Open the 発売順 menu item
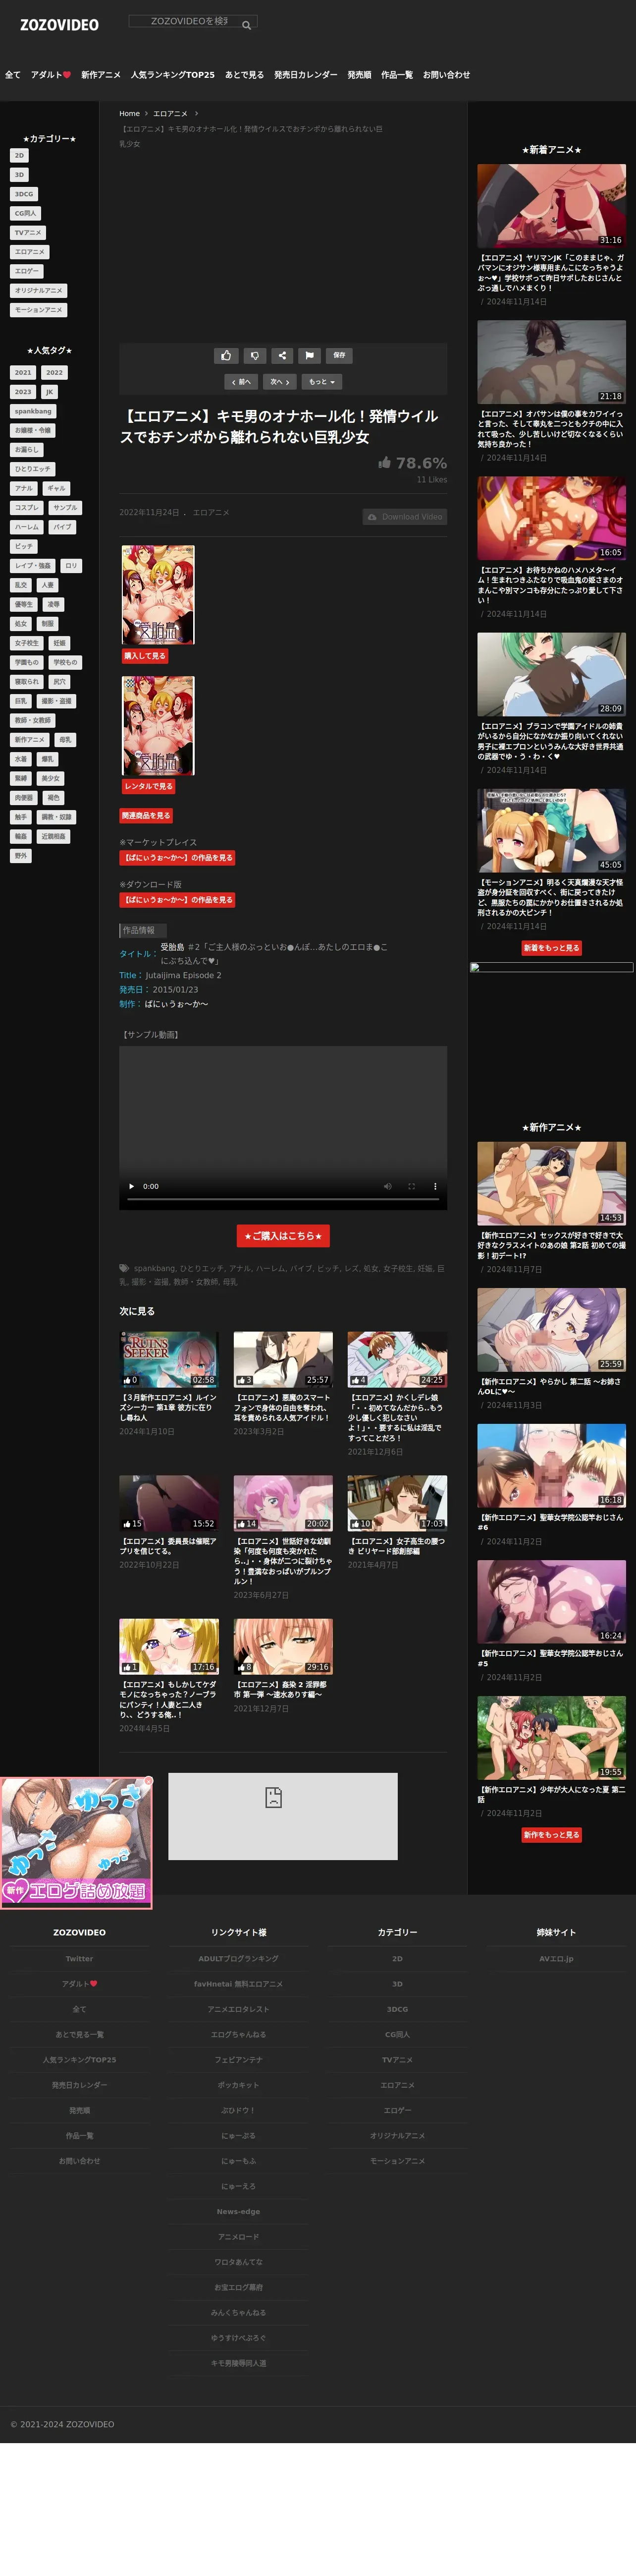Screen dimensions: 636x2576 [360, 75]
